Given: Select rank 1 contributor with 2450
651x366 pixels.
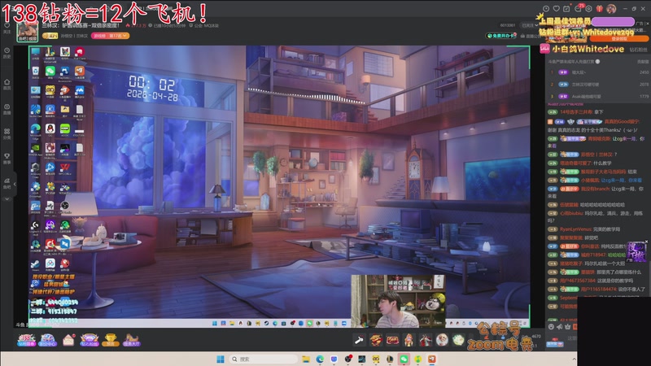Looking at the screenshot, I should click(598, 72).
